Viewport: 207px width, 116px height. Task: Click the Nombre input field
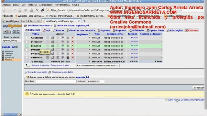[x=56, y=82]
